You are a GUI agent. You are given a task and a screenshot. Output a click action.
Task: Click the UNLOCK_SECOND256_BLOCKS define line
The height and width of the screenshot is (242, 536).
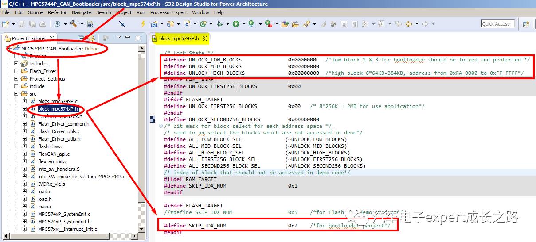tap(242, 119)
